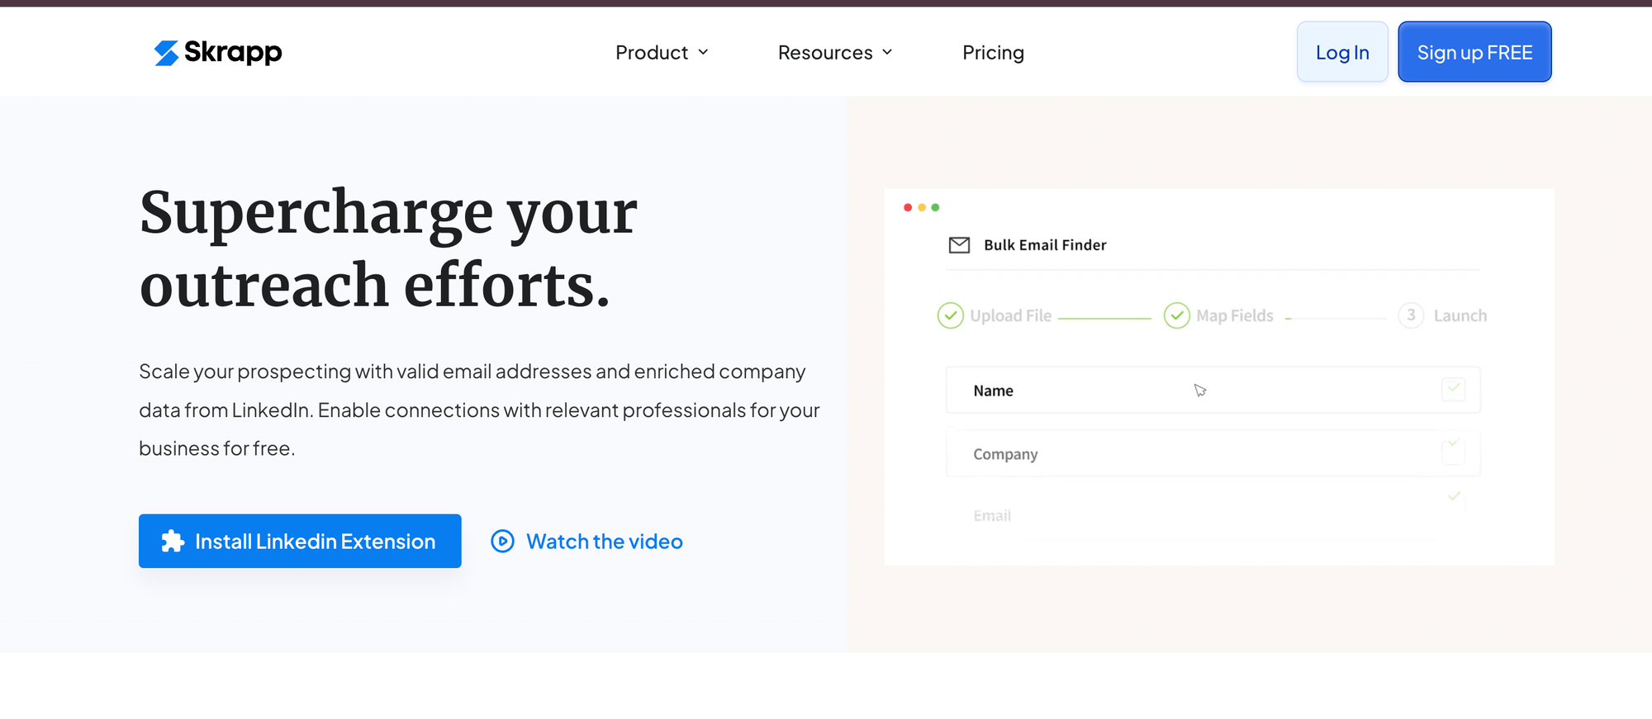Click the Log In button
Image resolution: width=1652 pixels, height=719 pixels.
point(1342,52)
